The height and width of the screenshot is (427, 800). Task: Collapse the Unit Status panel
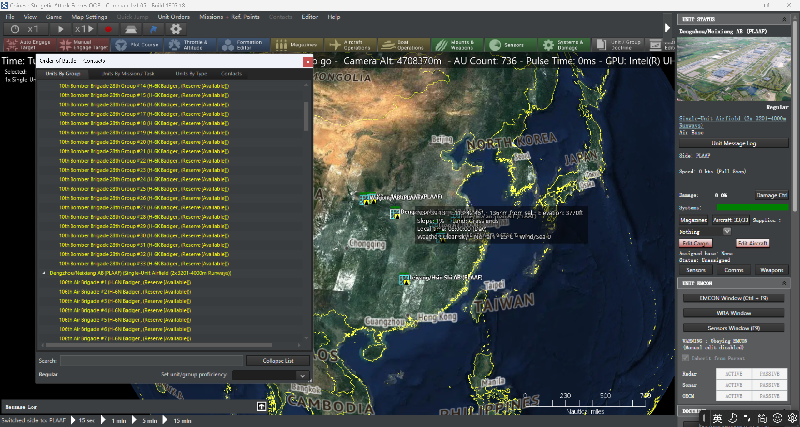pyautogui.click(x=784, y=19)
